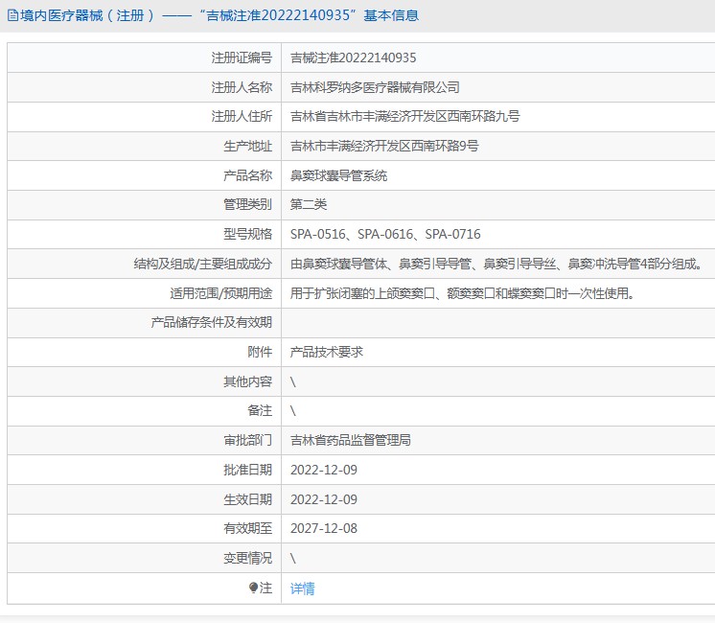
Task: Click the 变更情况 row label
Action: [247, 558]
